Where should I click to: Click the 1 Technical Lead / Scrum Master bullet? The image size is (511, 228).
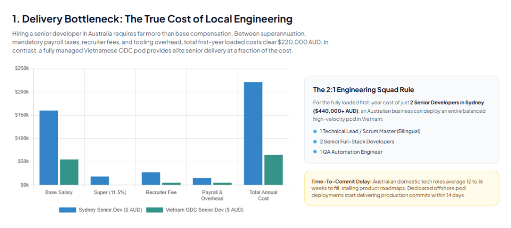[370, 131]
